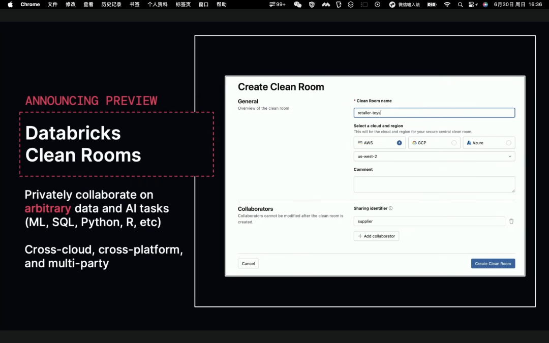This screenshot has height=343, width=549.
Task: Open the 历史记录 menu
Action: pos(111,5)
